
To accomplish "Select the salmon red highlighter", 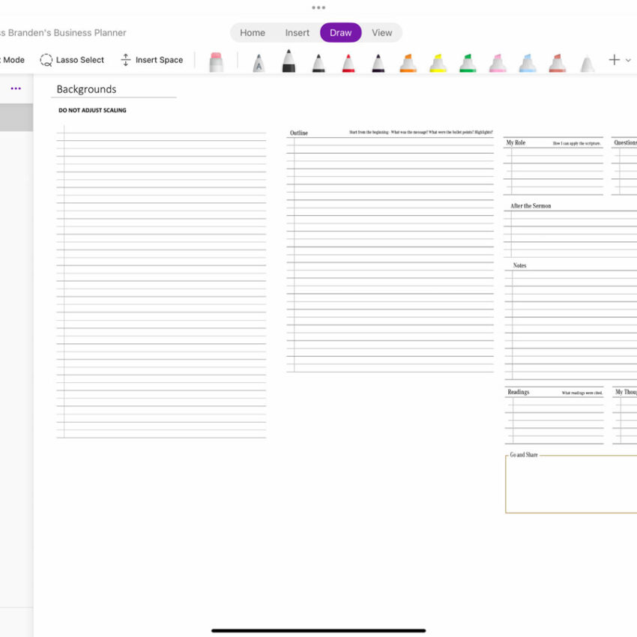I will click(x=558, y=63).
